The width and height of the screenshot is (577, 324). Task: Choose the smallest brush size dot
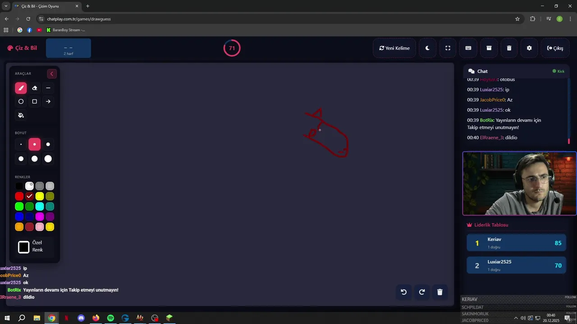[x=21, y=144]
